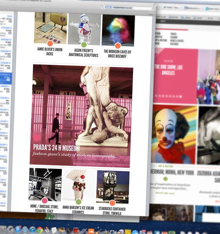220x234 pixels.
Task: Select the blue highlighted message in Mail list
Action: [x=5, y=79]
